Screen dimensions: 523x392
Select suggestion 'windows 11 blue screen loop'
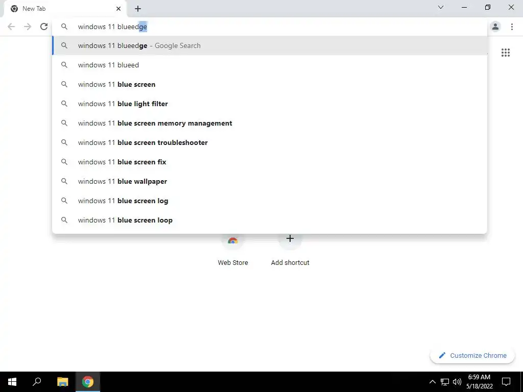[x=270, y=220]
